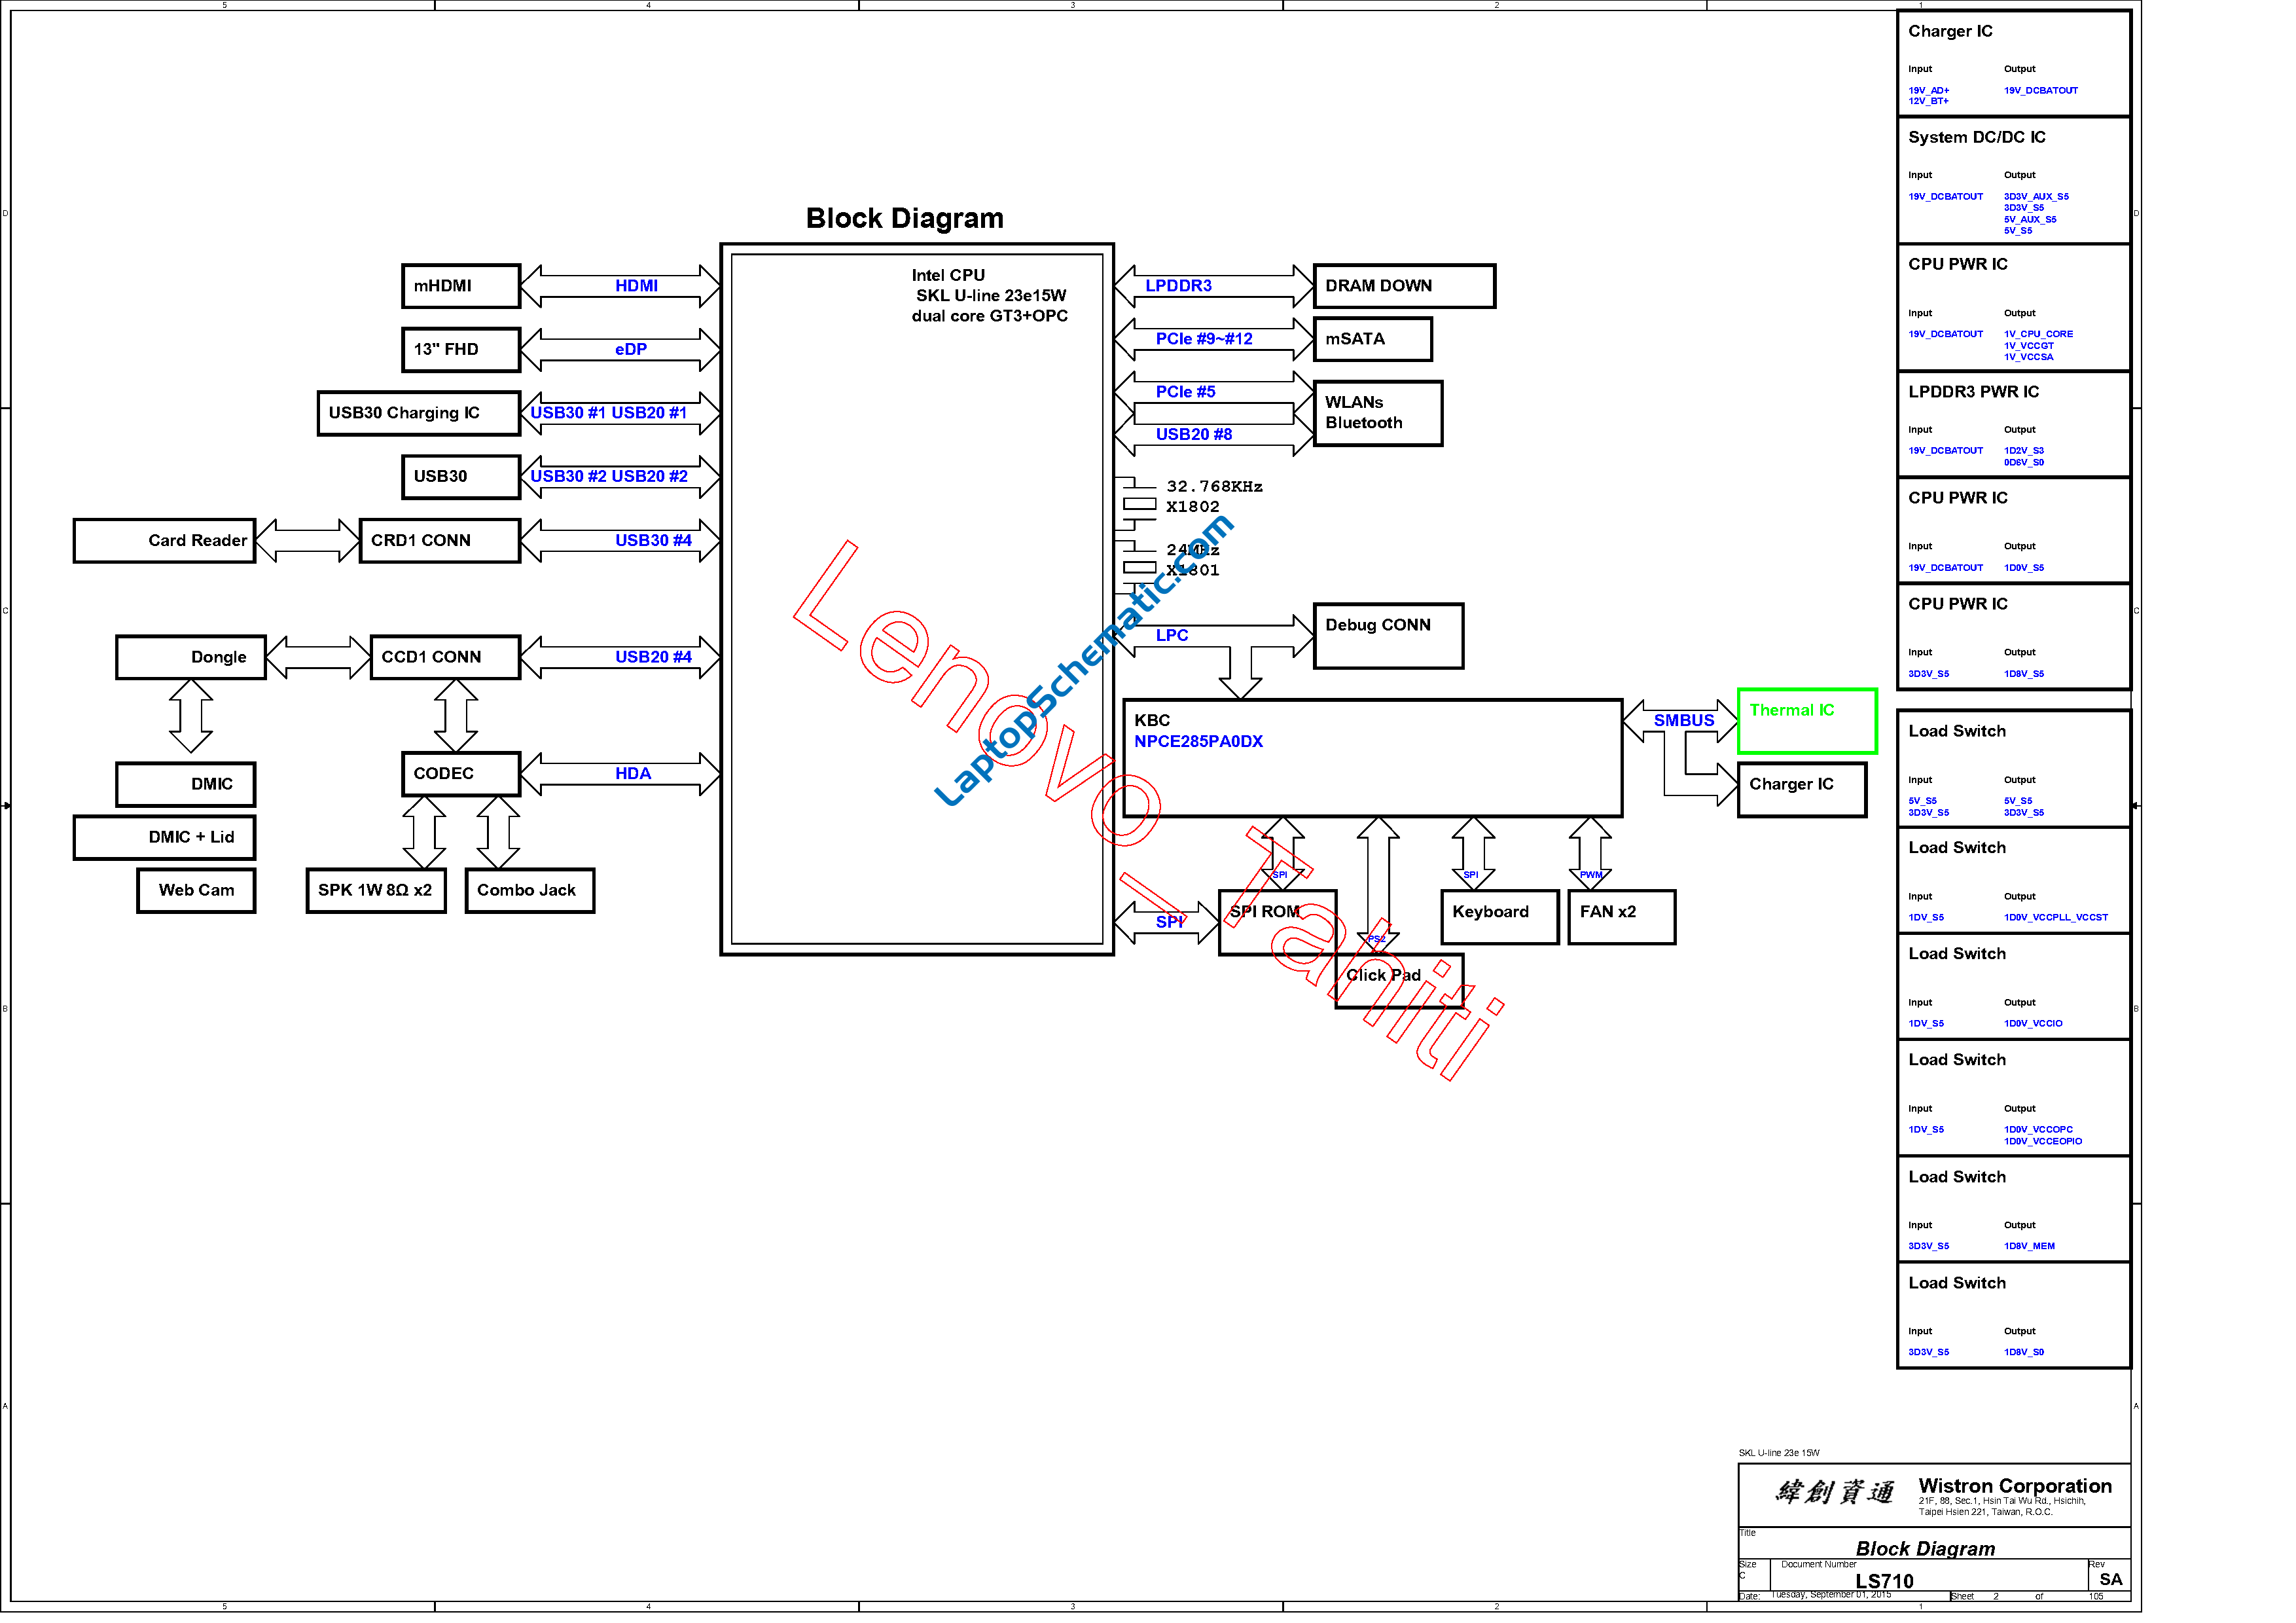Select the 'CODEC' block
The width and height of the screenshot is (2296, 1623).
tap(461, 774)
